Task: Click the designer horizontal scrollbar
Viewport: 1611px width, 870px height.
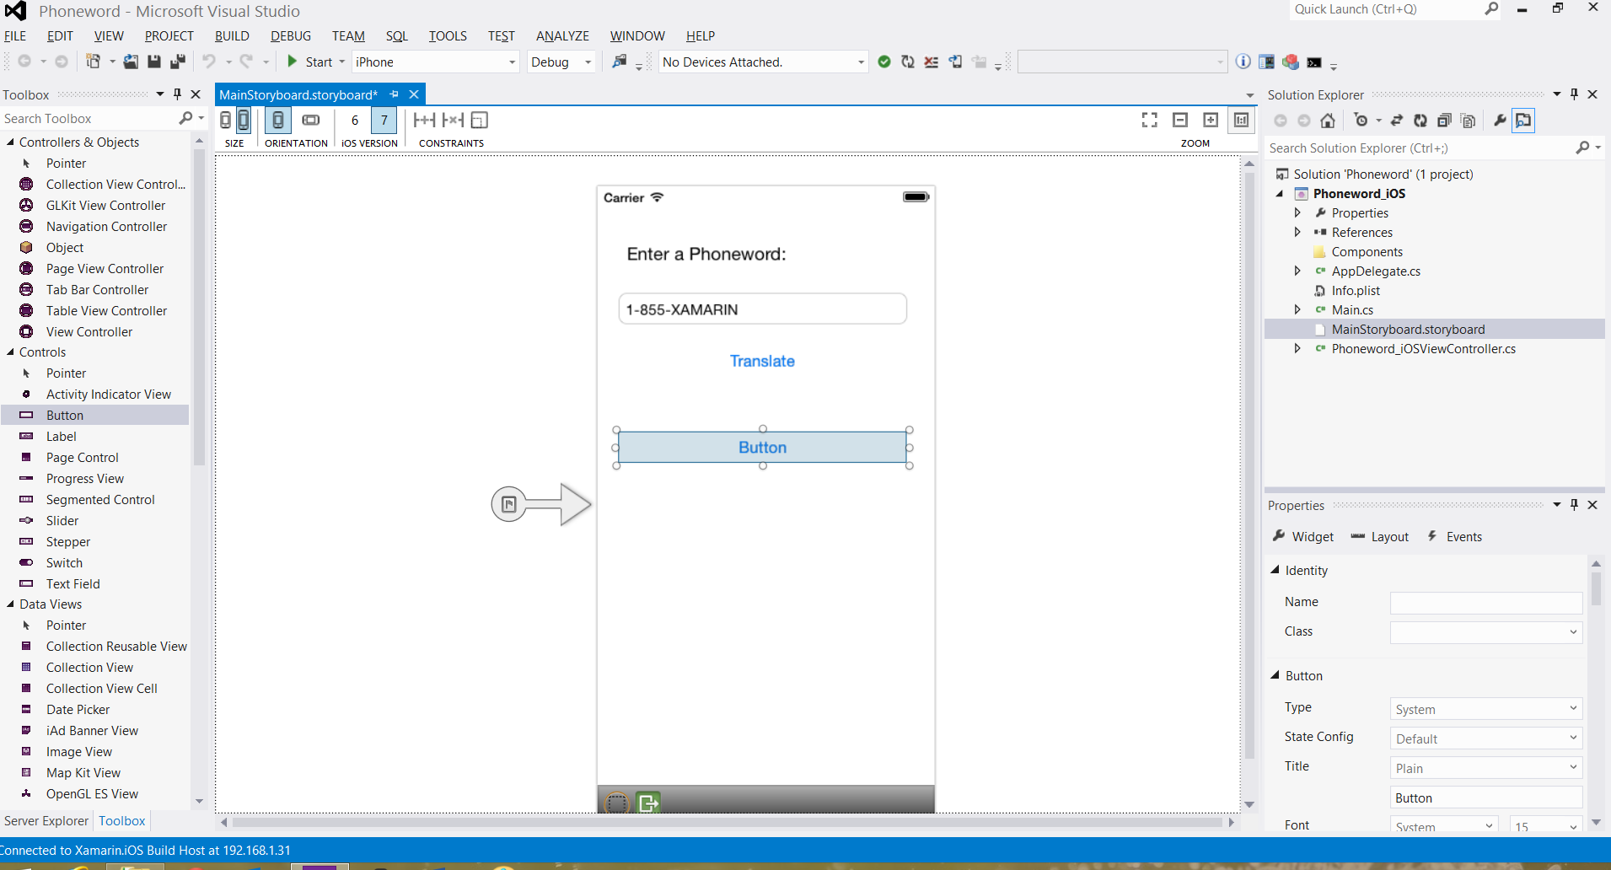Action: [725, 822]
